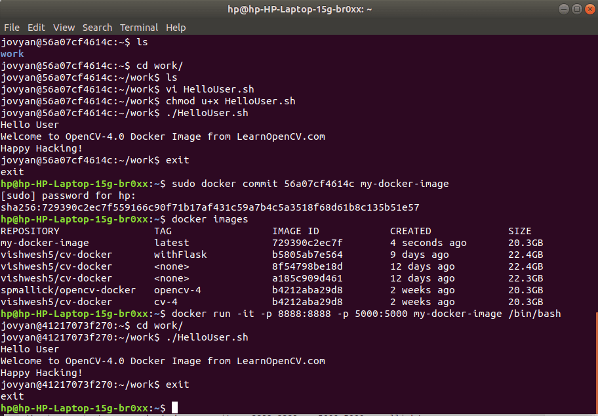Open the Edit menu
598x416 pixels.
point(36,28)
